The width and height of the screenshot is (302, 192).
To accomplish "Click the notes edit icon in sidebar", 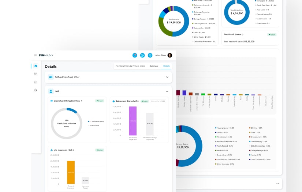I will [36, 90].
